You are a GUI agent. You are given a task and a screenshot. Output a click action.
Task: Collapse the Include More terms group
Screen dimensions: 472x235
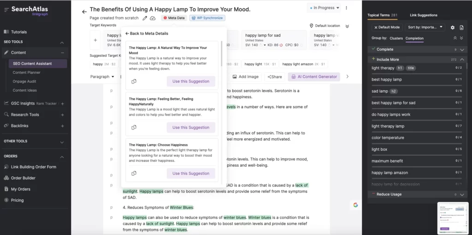[x=462, y=59]
